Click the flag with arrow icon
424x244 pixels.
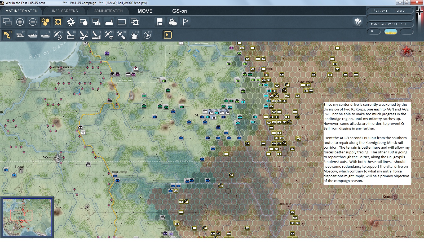pyautogui.click(x=160, y=22)
